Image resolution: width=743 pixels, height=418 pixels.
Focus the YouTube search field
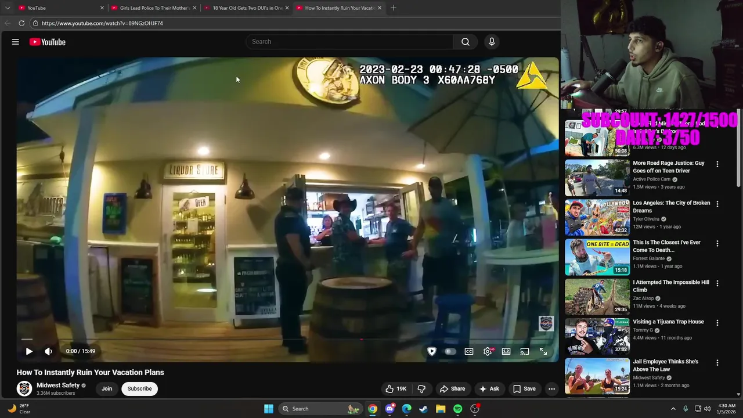click(350, 42)
